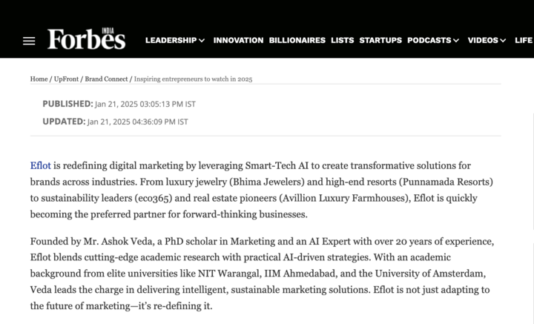The width and height of the screenshot is (534, 324).
Task: Click the published date text
Action: [145, 104]
